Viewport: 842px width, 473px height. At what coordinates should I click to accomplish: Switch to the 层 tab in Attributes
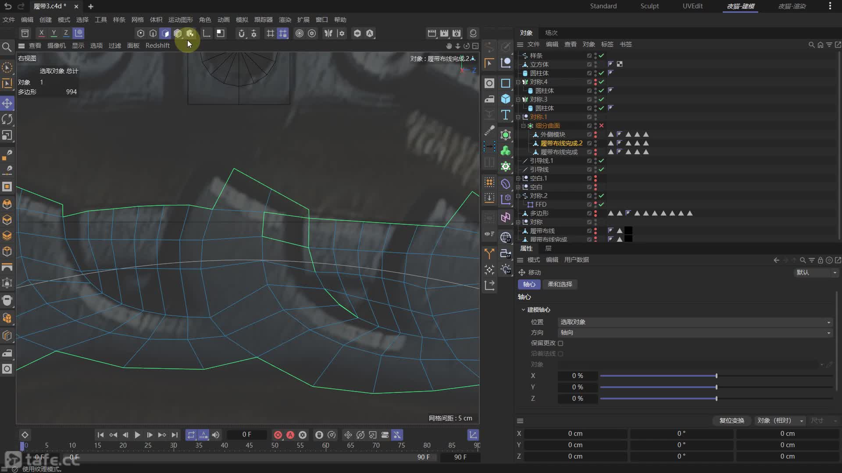[548, 248]
